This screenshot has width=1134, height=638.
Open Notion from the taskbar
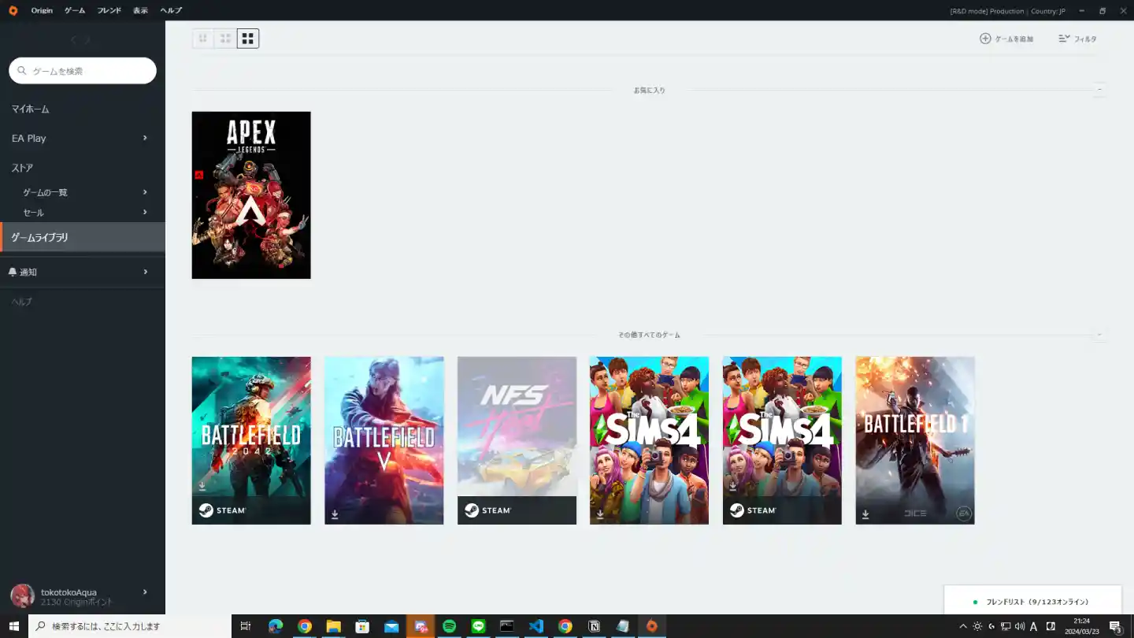(x=595, y=626)
